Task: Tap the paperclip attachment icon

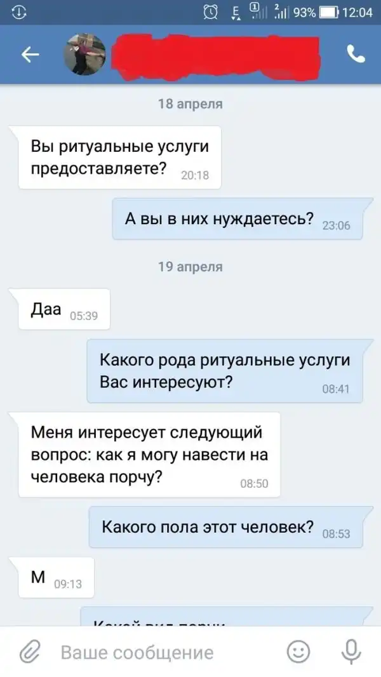Action: [x=30, y=652]
